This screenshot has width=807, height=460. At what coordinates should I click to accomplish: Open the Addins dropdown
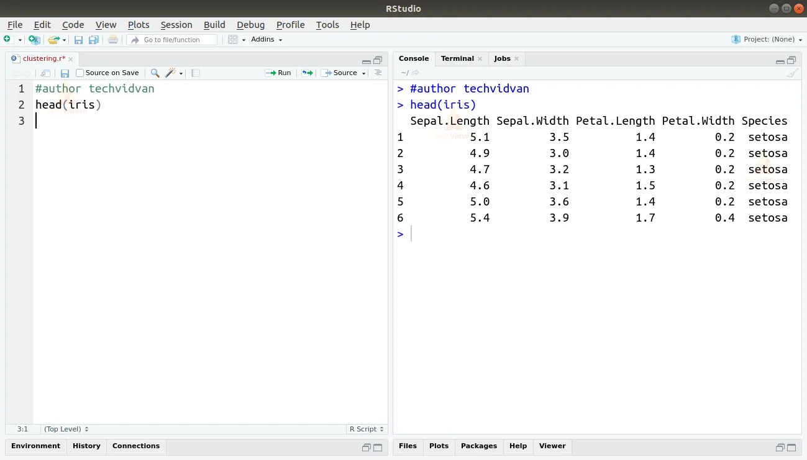tap(266, 39)
